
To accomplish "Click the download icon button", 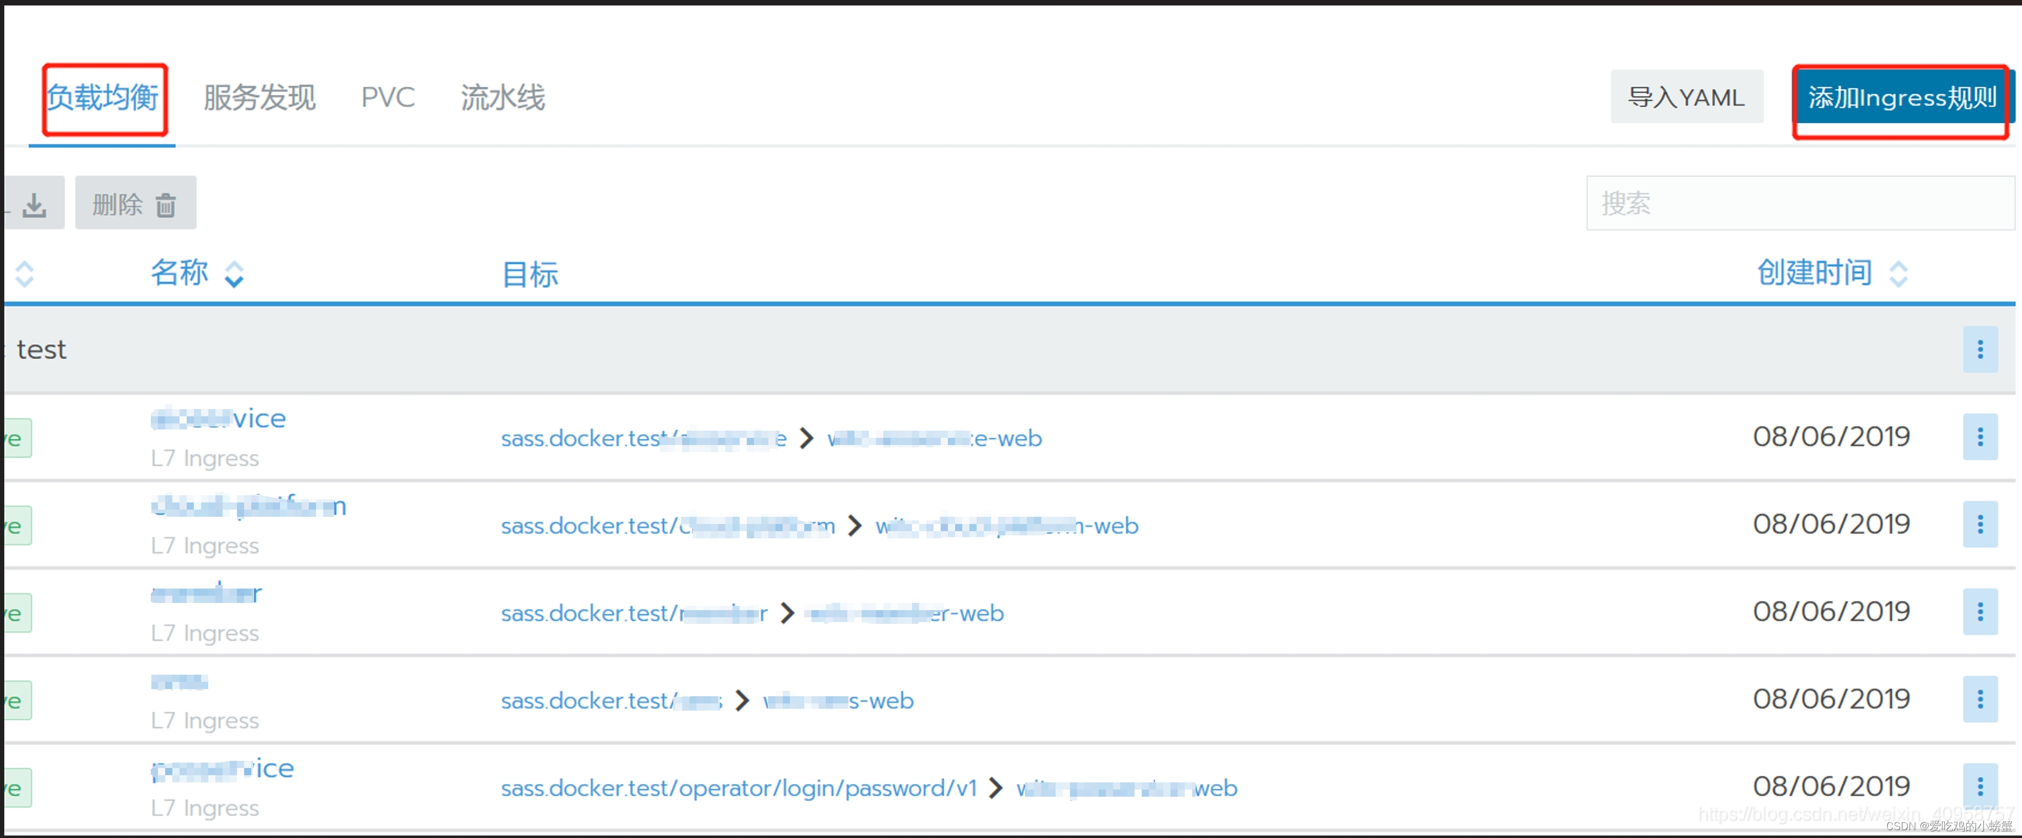I will pyautogui.click(x=34, y=204).
